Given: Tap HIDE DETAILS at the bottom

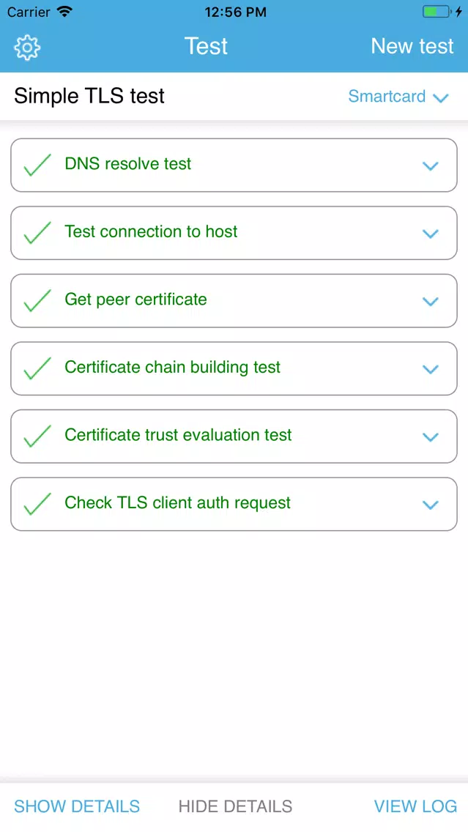Looking at the screenshot, I should point(236,806).
